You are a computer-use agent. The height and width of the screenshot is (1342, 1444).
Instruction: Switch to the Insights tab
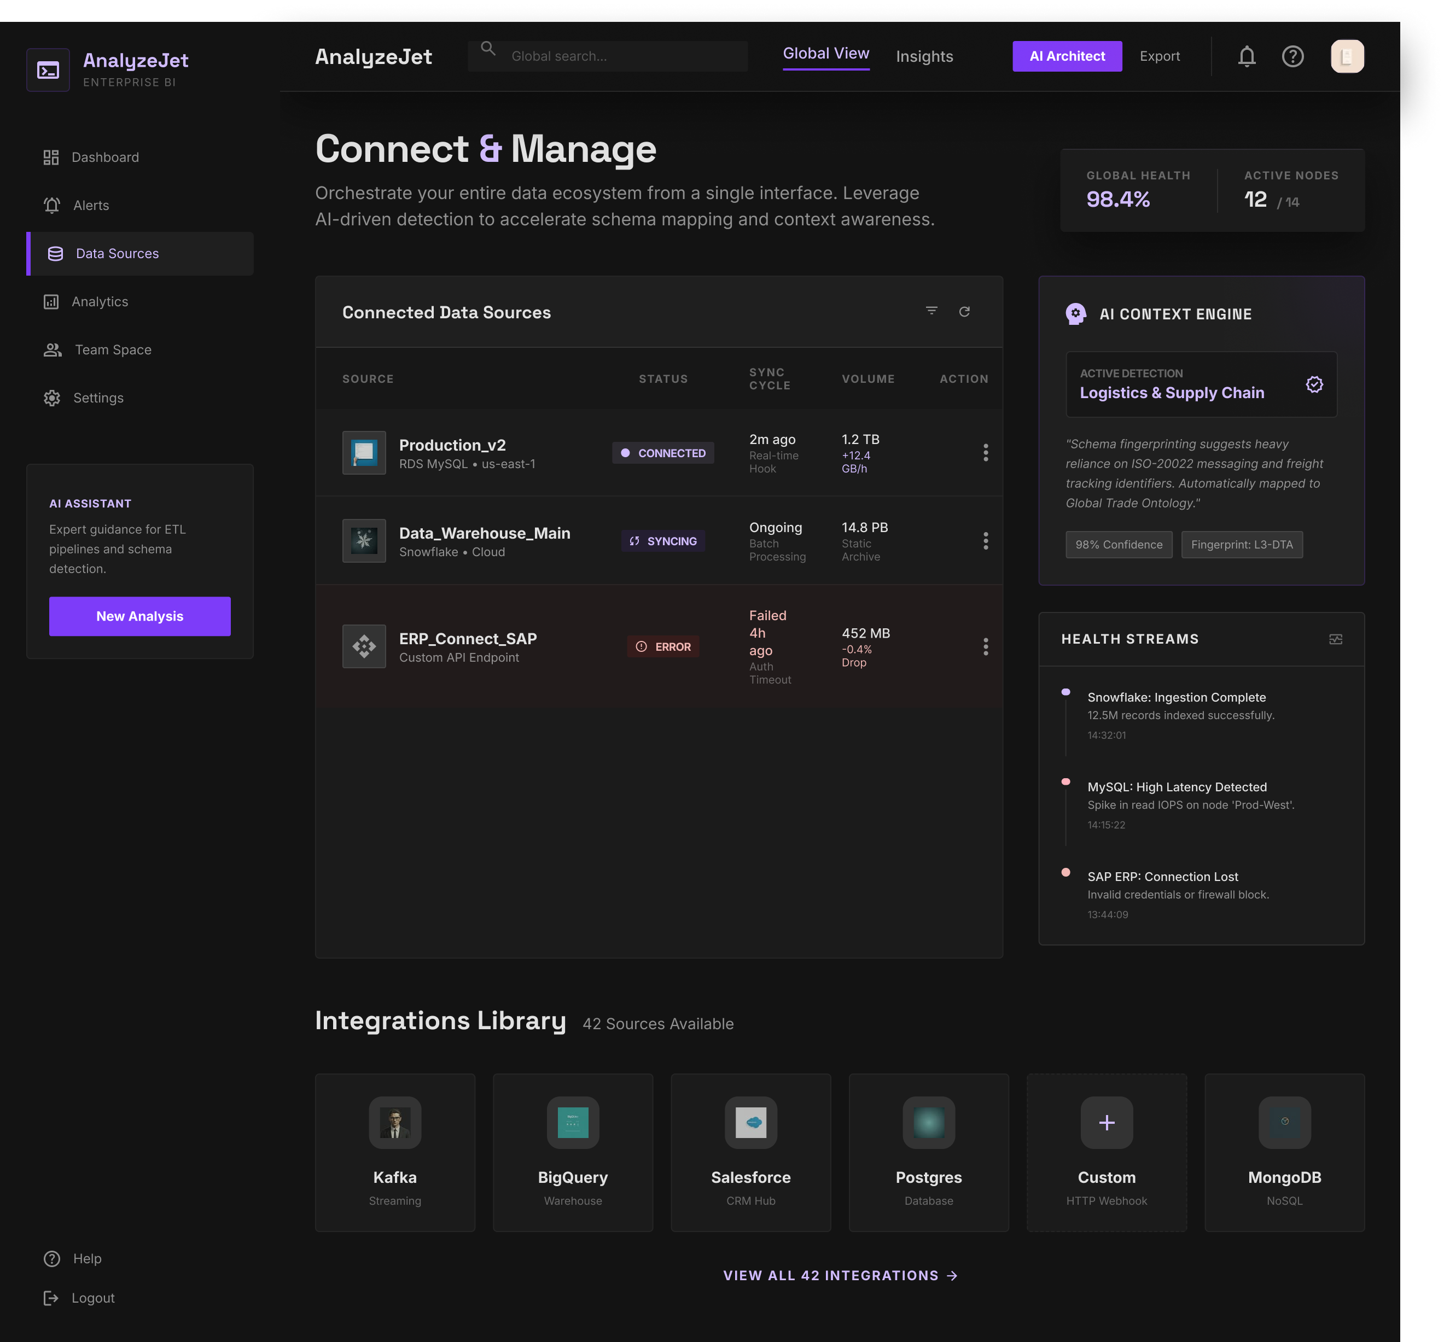(924, 57)
